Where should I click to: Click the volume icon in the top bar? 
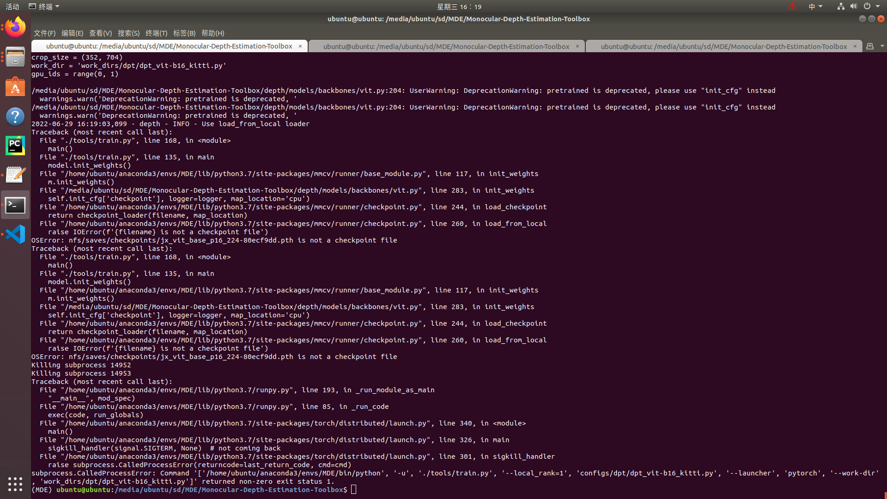click(854, 6)
